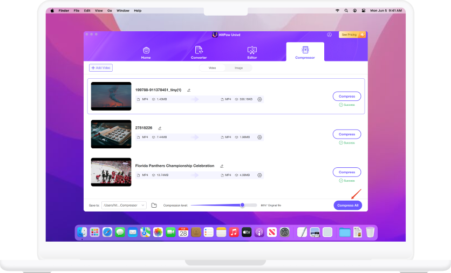Image resolution: width=451 pixels, height=273 pixels.
Task: Open Calendar from the dock
Action: click(x=183, y=232)
